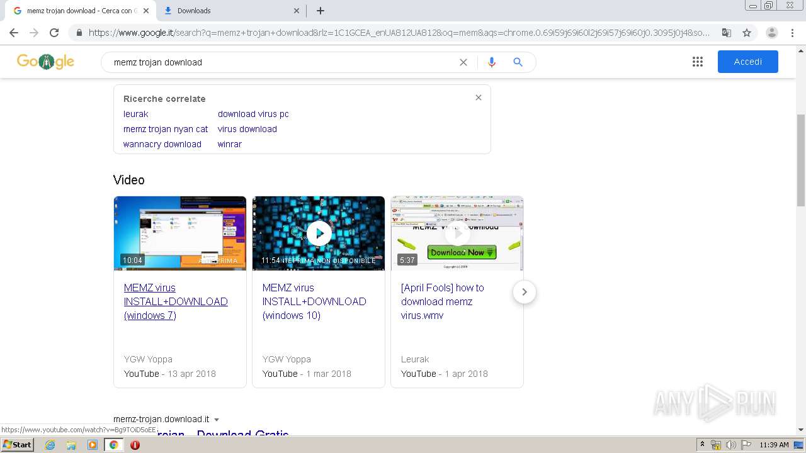Open the network tray icon

click(x=716, y=445)
